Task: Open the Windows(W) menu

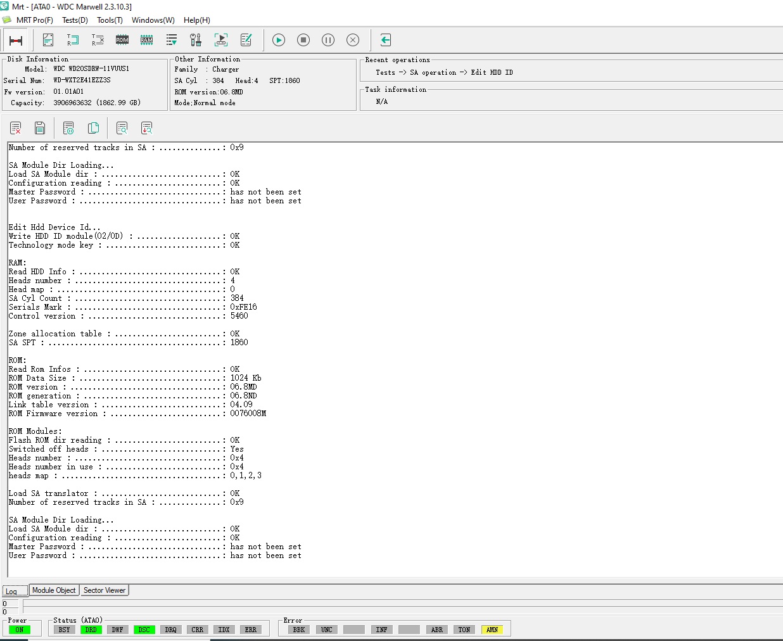Action: coord(153,20)
